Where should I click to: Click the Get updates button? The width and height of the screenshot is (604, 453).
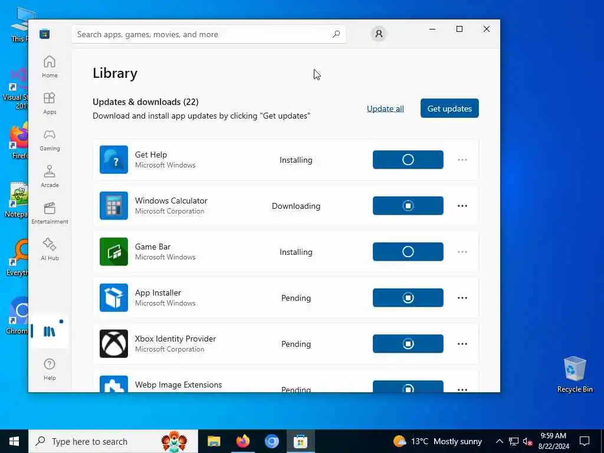pos(449,109)
